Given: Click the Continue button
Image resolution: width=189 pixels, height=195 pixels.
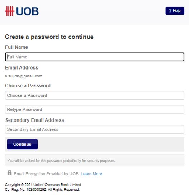Looking at the screenshot, I should pyautogui.click(x=22, y=144).
